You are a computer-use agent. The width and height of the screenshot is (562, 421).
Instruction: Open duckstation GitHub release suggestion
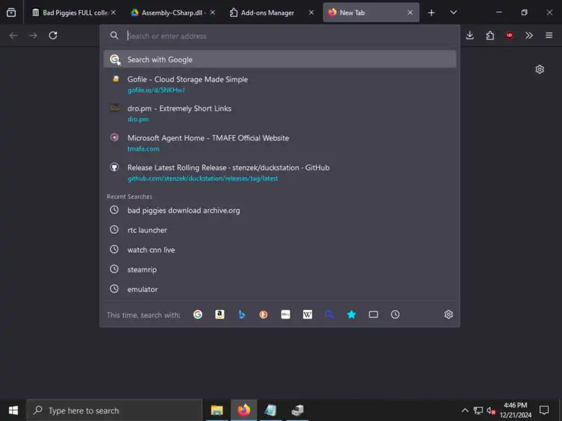(279, 173)
